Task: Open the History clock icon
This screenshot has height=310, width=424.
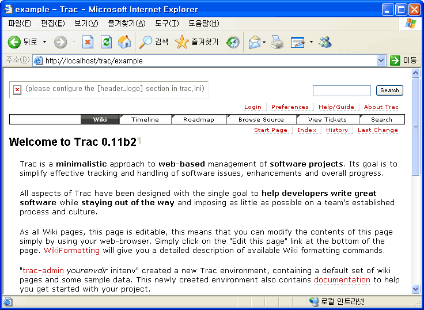Action: [233, 42]
